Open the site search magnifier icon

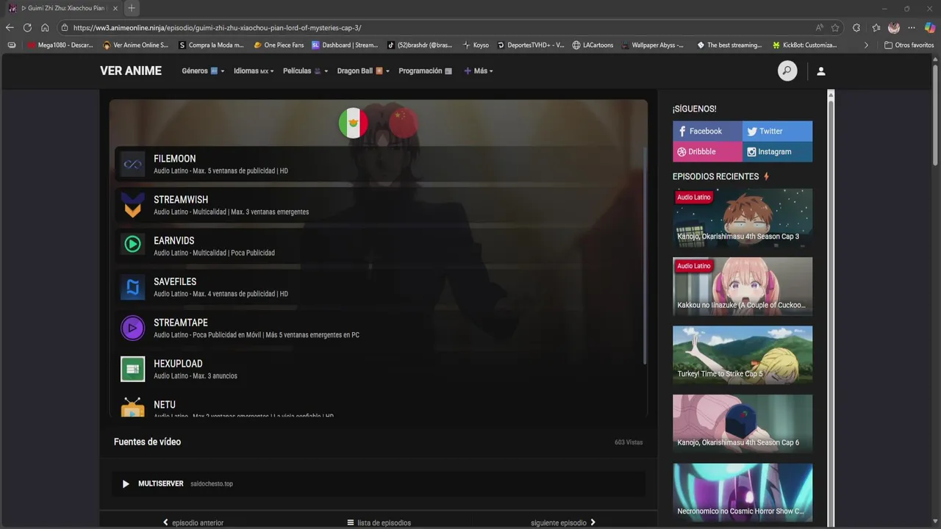point(787,71)
